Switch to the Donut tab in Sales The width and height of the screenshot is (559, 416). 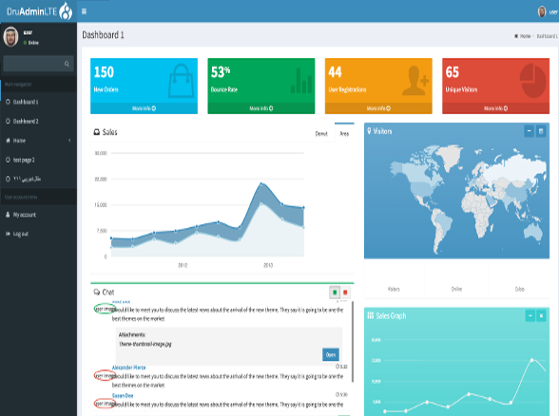pyautogui.click(x=321, y=134)
